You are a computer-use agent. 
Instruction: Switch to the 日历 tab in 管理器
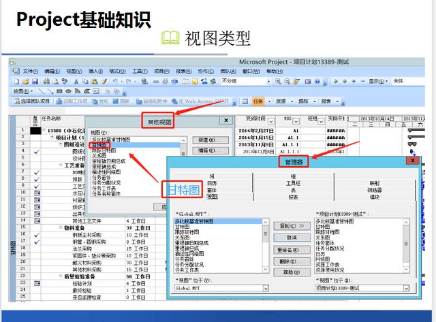coord(212,182)
